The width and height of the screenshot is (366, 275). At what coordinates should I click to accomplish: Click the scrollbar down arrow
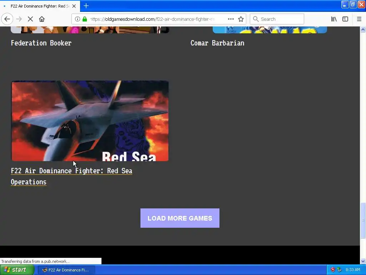[x=363, y=261]
